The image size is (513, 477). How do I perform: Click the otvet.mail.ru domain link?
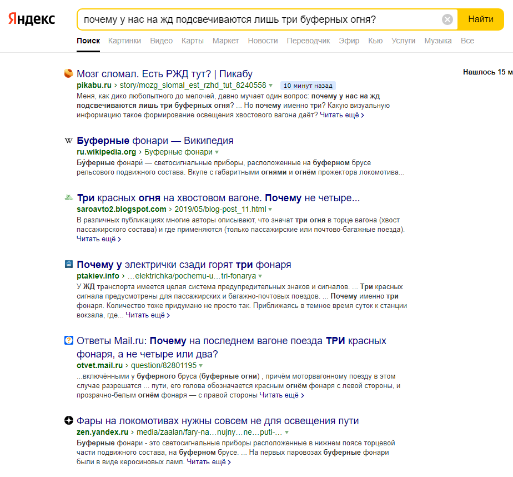pos(99,365)
